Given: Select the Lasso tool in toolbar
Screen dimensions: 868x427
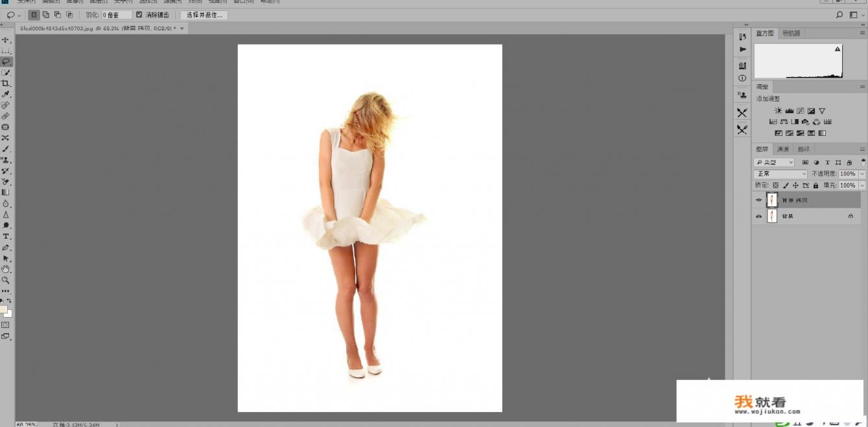Looking at the screenshot, I should [6, 61].
